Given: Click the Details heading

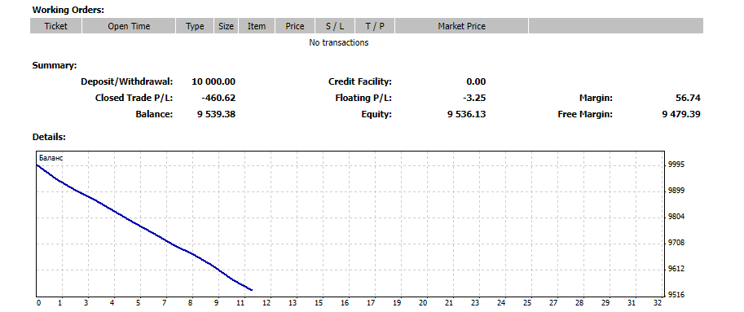Looking at the screenshot, I should coord(48,137).
